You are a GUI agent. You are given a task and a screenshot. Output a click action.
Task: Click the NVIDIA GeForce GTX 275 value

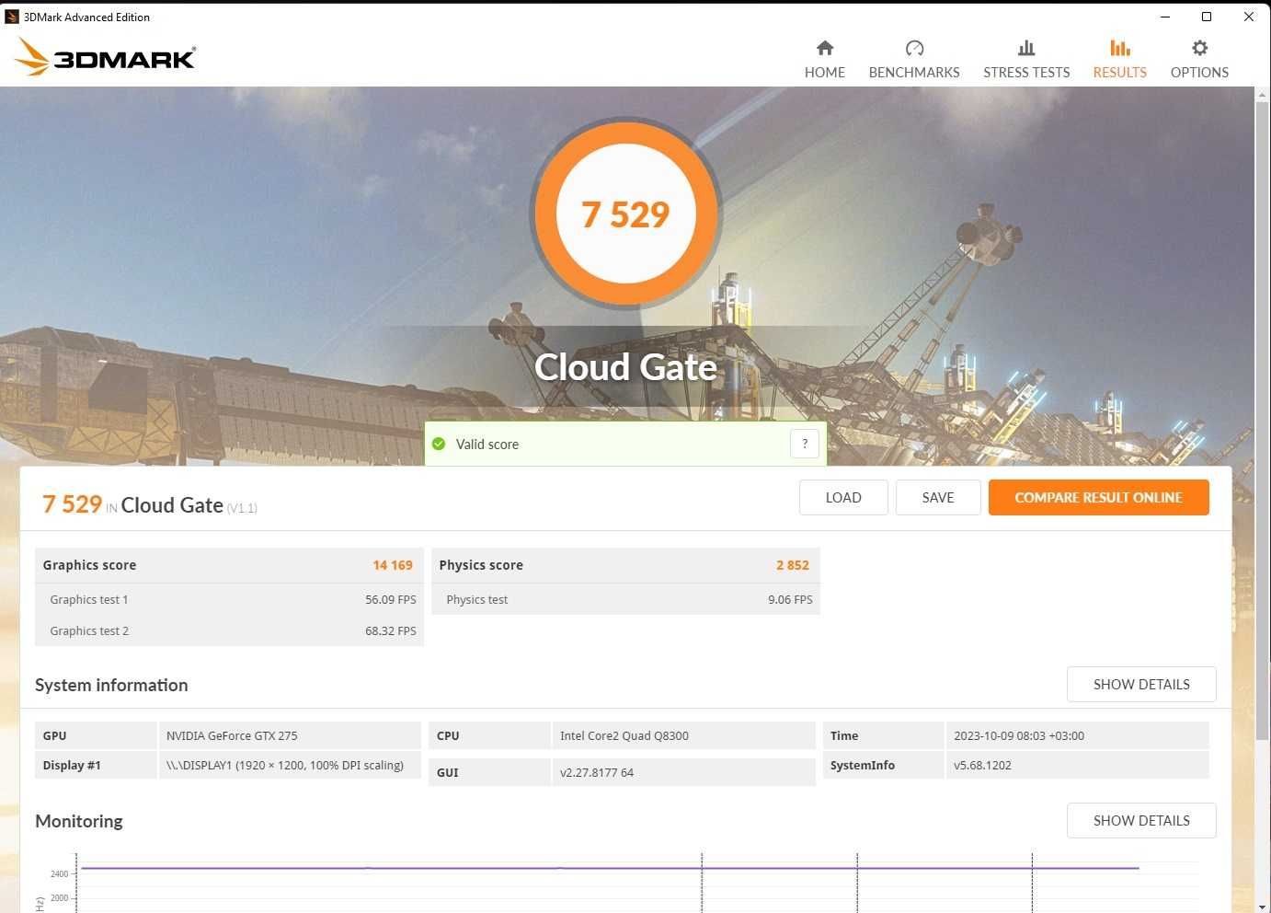[x=232, y=736]
